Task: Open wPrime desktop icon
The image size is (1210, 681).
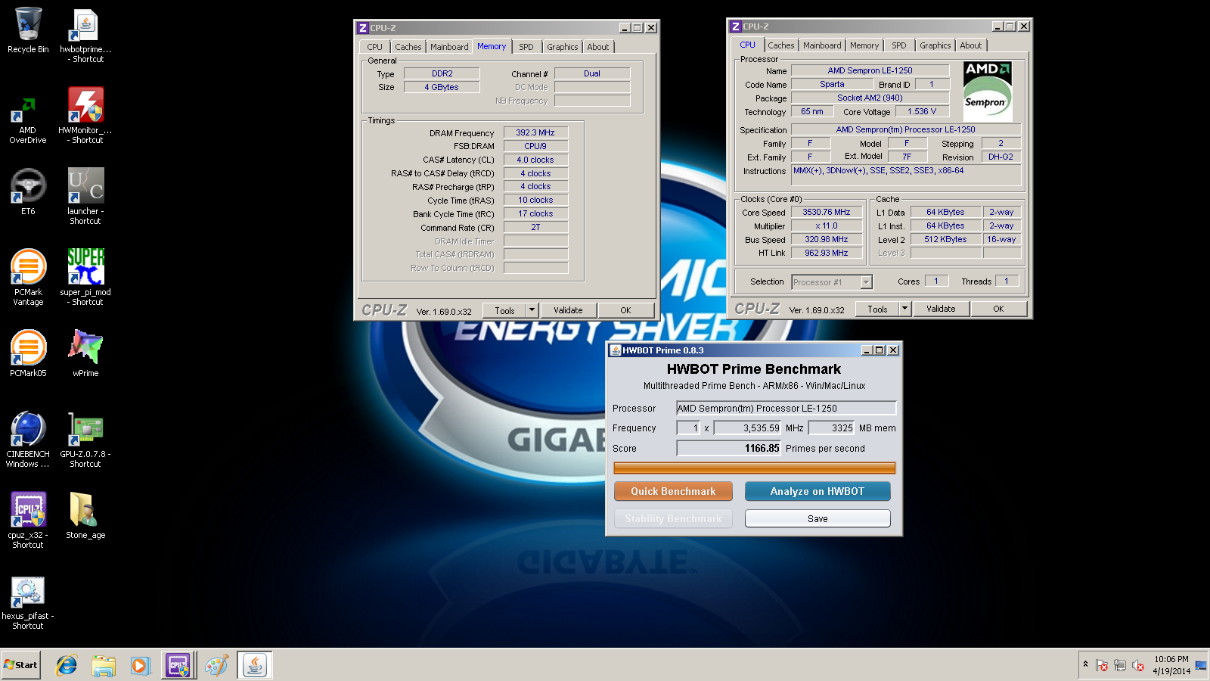Action: point(85,353)
